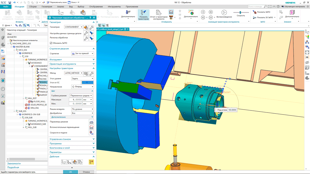Click the step backward animation button
310x174 pixels.
(x=203, y=12)
